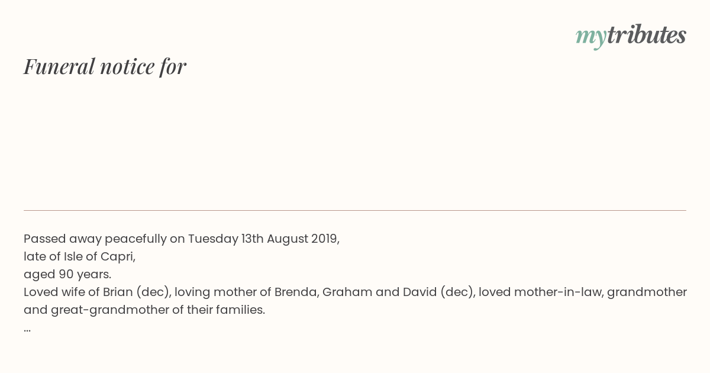Click "Loved wife of Brian (dec)" text

(97, 292)
